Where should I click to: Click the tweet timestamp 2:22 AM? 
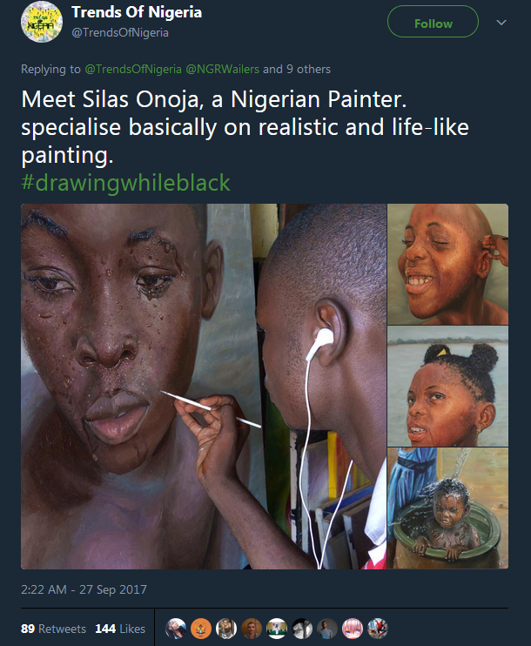(x=84, y=589)
